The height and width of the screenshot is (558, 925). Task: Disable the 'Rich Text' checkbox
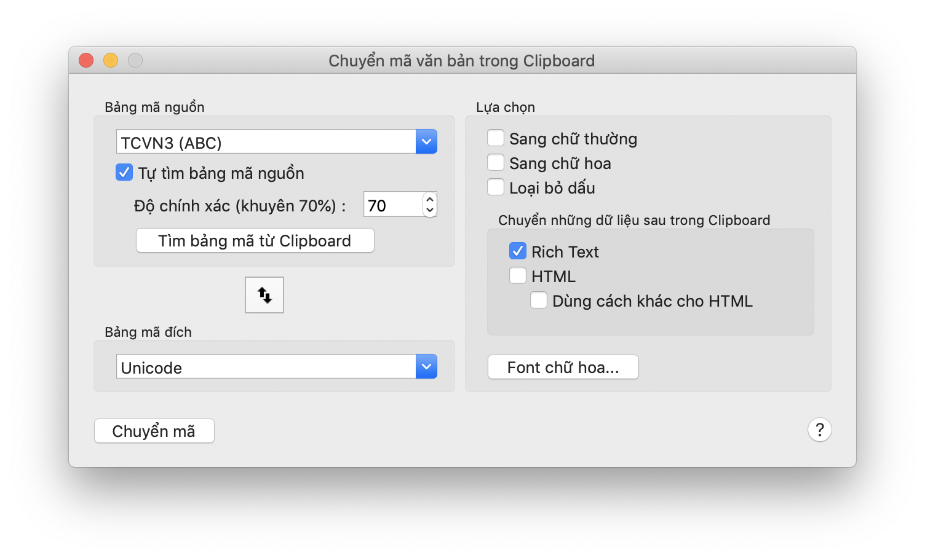518,251
